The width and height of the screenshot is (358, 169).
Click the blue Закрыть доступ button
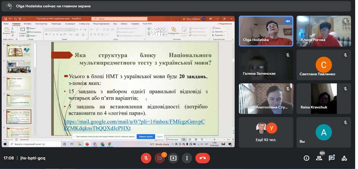[x=146, y=136]
